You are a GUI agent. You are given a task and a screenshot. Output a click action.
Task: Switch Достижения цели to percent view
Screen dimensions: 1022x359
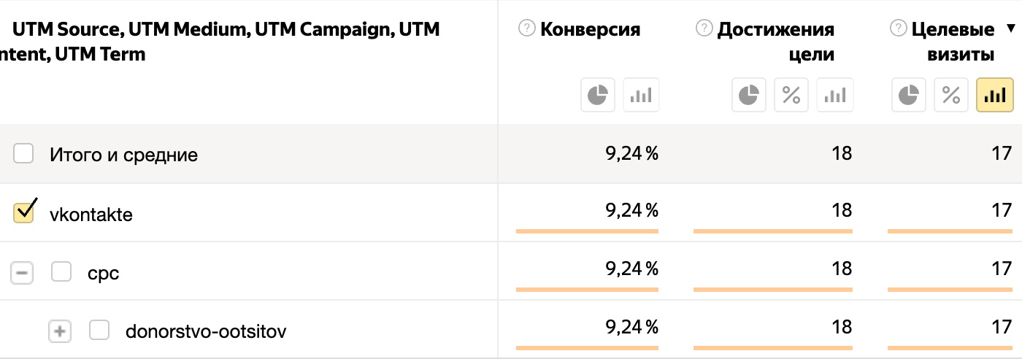pos(791,95)
